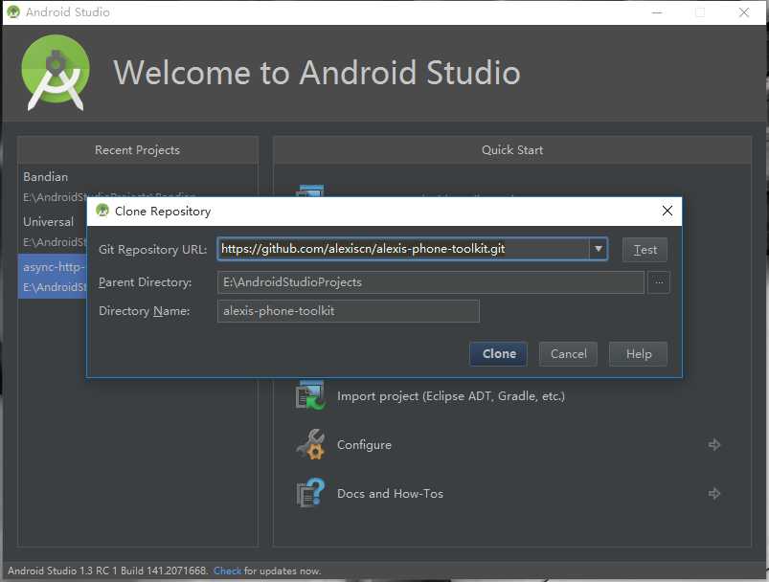Open the Universal recent project
Viewport: 769px width, 582px height.
tap(53, 232)
